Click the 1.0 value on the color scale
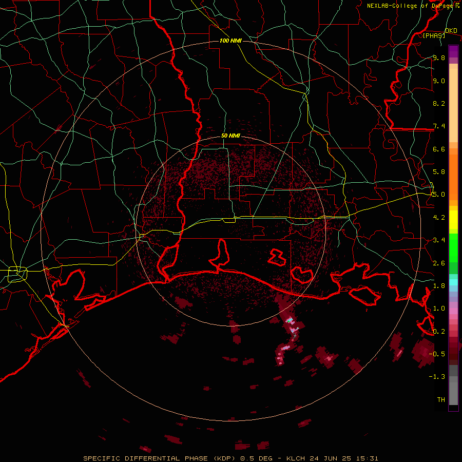Image resolution: width=462 pixels, height=462 pixels. 439,308
